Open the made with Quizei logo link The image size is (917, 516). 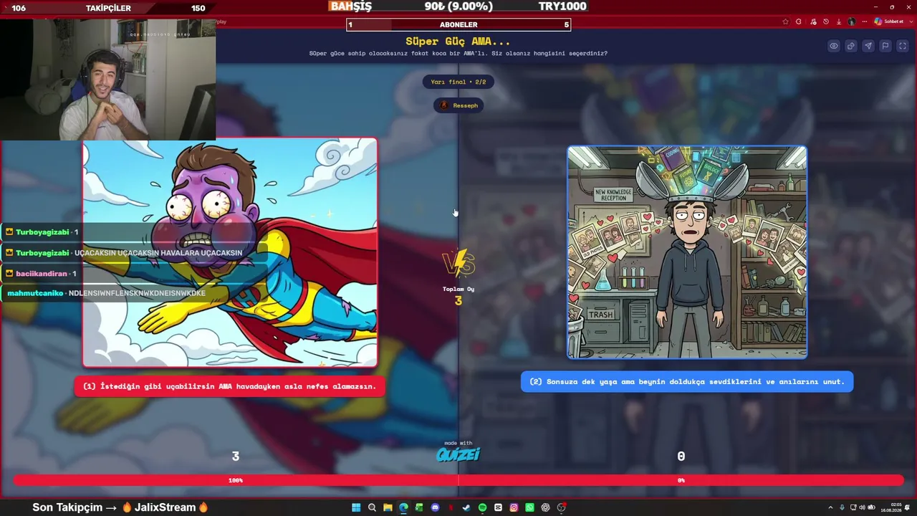[458, 452]
